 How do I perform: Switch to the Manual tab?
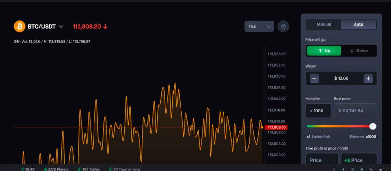click(324, 24)
